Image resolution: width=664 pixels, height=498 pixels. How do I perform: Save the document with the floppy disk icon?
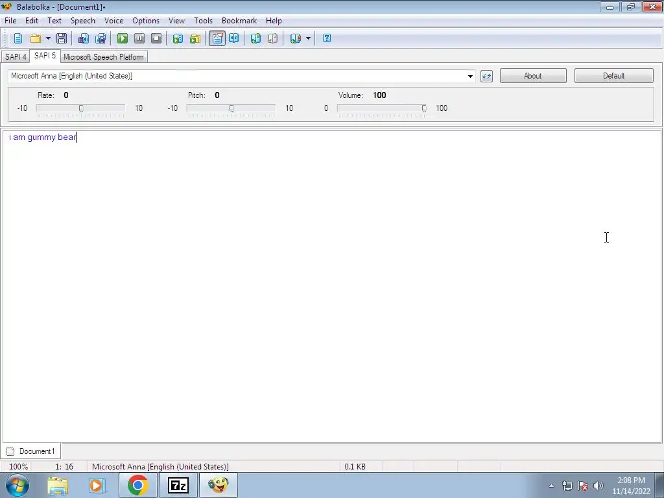[62, 38]
